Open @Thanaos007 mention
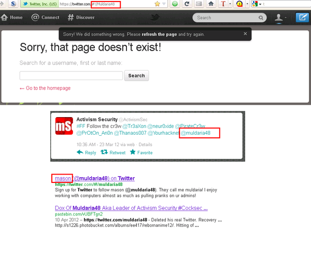Viewport: 311px width, 271px height. point(130,133)
